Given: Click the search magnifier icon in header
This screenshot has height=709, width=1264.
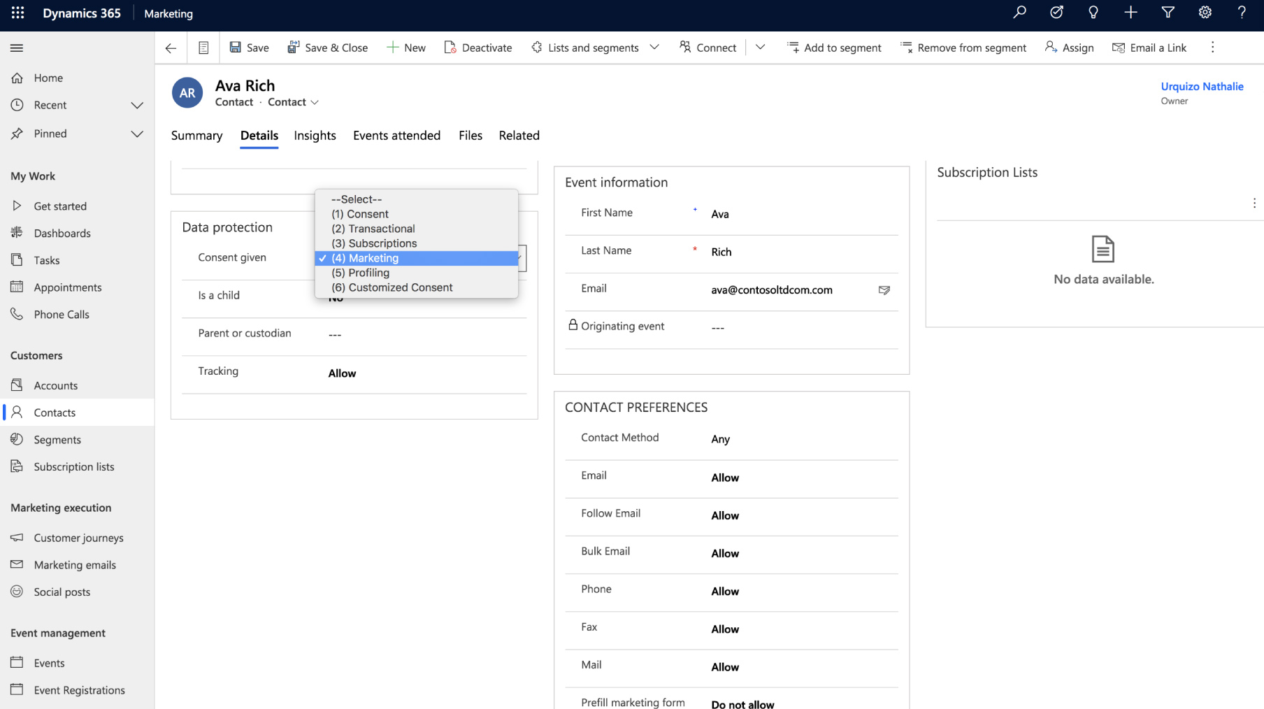Looking at the screenshot, I should [x=1020, y=13].
